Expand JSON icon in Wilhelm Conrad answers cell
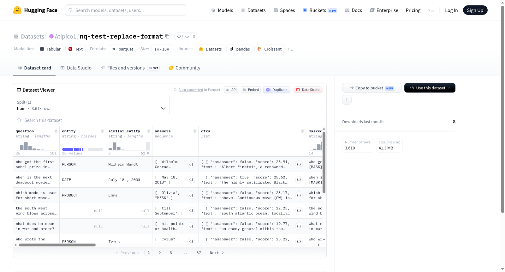The width and height of the screenshot is (505, 272). coord(191,164)
